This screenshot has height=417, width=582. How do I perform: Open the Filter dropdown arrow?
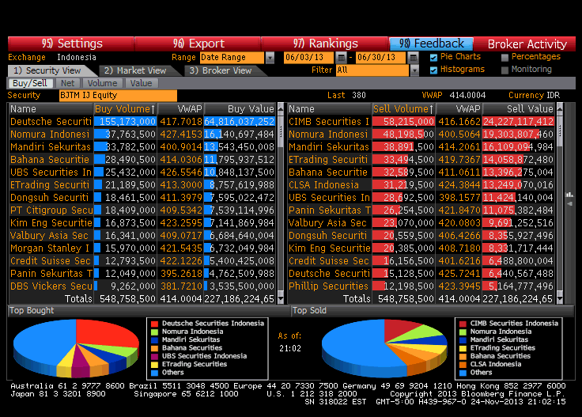[414, 70]
